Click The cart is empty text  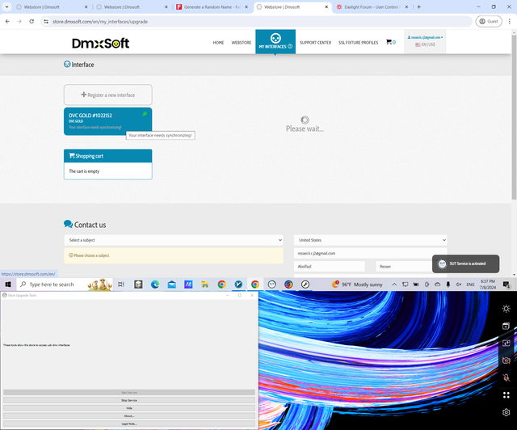tap(84, 171)
